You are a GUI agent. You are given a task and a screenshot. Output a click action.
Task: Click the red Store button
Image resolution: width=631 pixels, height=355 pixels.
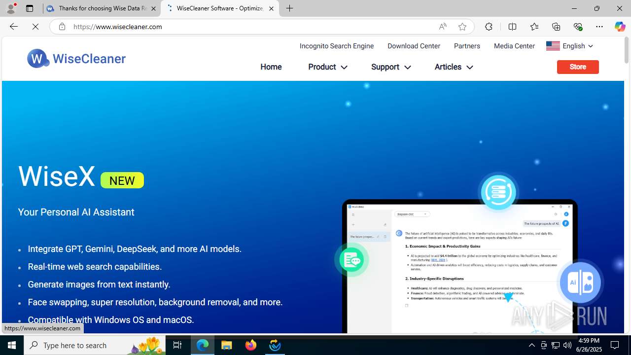[578, 67]
